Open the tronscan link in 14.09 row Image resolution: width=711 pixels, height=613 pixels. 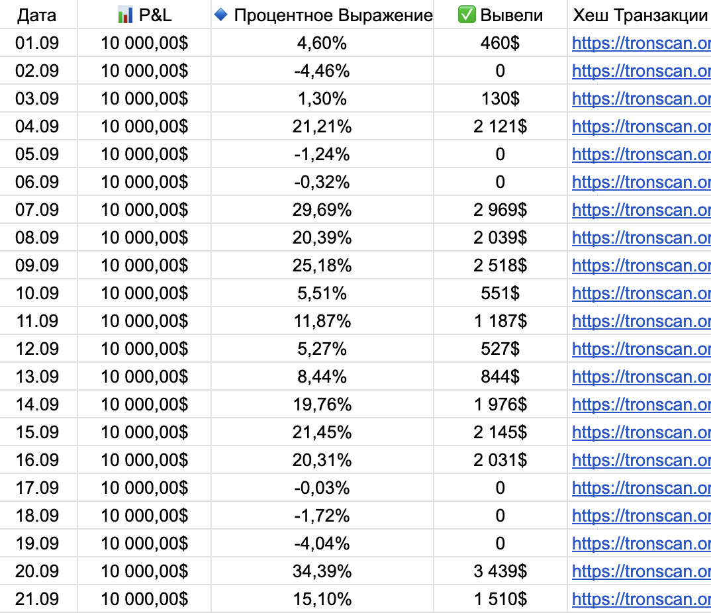point(641,404)
